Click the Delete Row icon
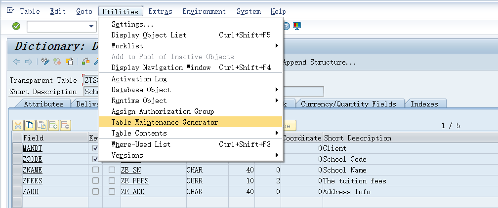This screenshot has width=498, height=208. [x=65, y=125]
